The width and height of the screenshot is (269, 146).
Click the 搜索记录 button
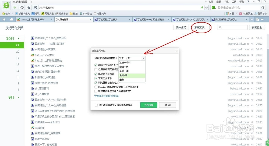pyautogui.click(x=257, y=27)
